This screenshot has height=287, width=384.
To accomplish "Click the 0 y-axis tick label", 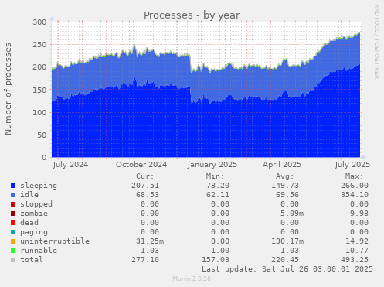I will pos(44,157).
